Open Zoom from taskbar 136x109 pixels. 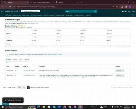click(x=59, y=107)
